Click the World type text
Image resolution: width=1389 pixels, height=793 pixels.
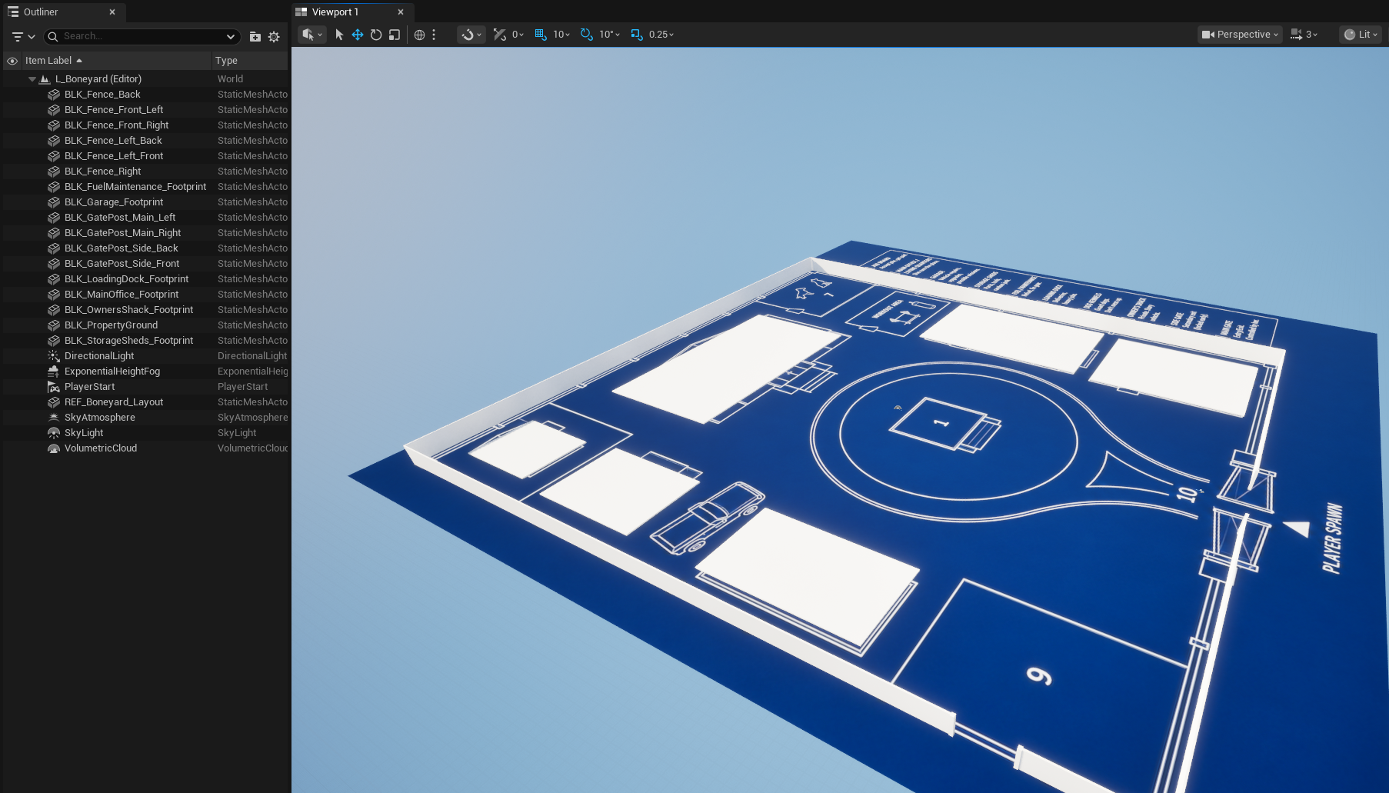click(230, 79)
